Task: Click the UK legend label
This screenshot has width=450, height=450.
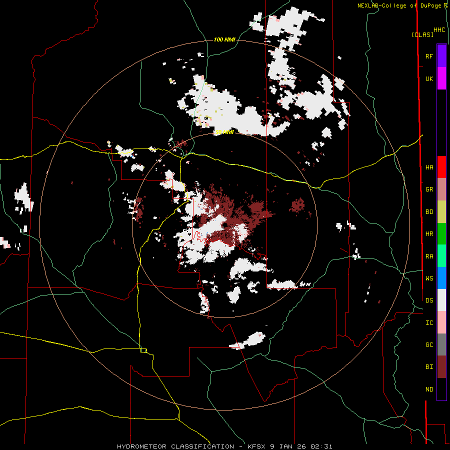Action: (x=429, y=78)
